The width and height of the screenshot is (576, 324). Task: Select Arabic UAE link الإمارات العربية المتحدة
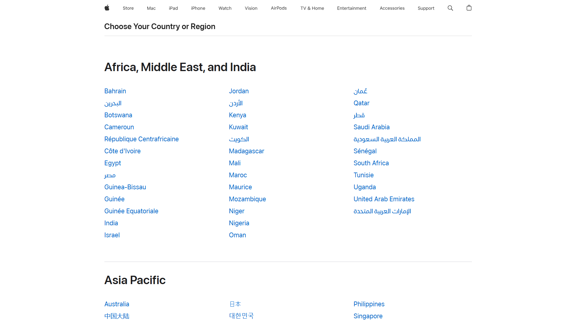382,211
